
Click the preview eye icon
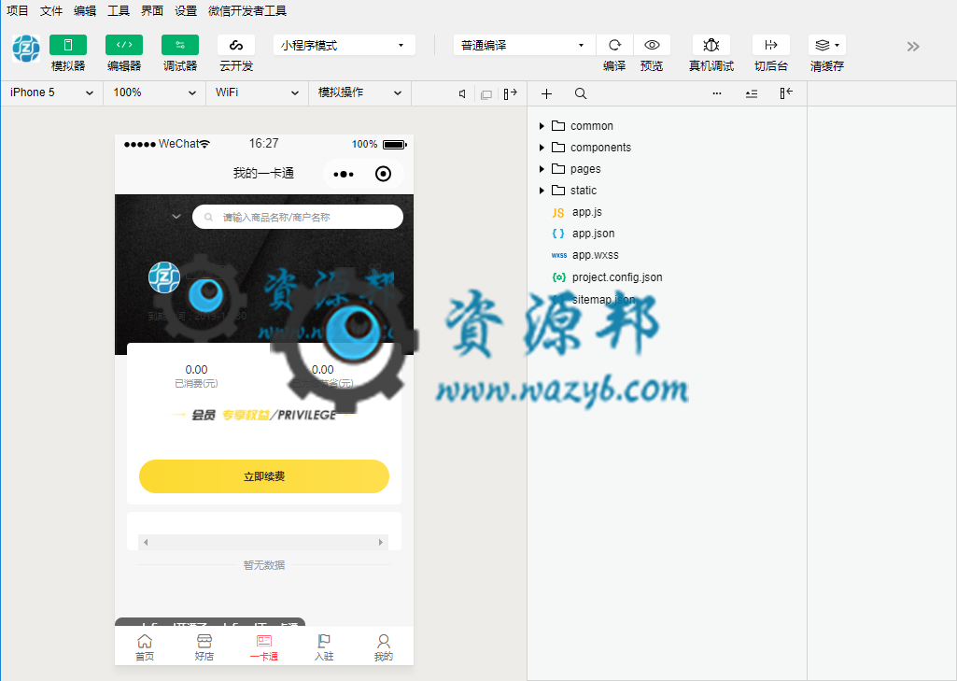[x=652, y=45]
